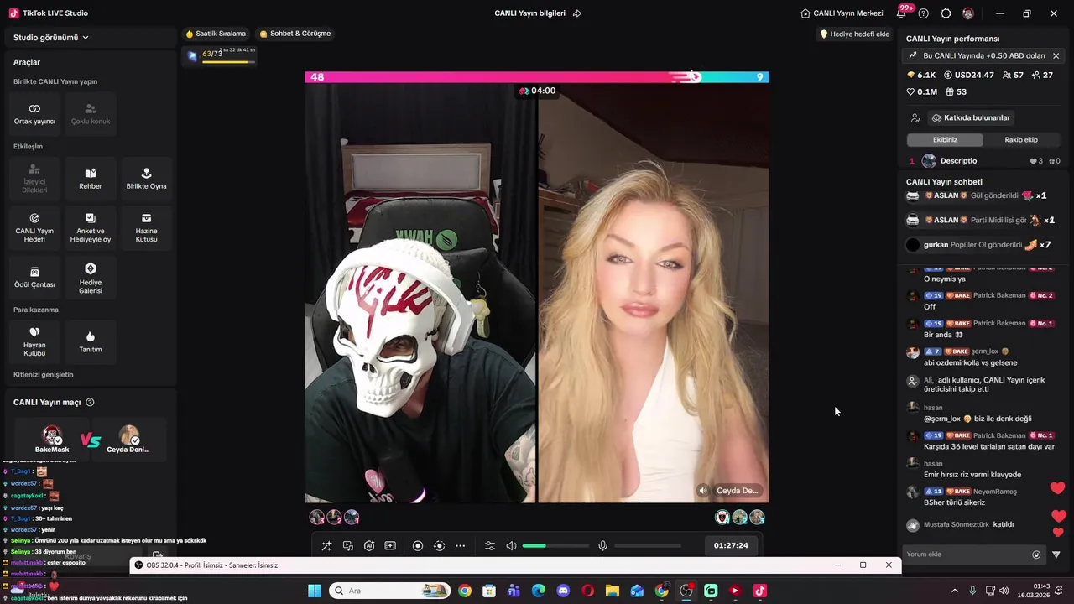Open Hediye Galerisi tool
Screen dimensions: 1074x604
pyautogui.click(x=91, y=278)
